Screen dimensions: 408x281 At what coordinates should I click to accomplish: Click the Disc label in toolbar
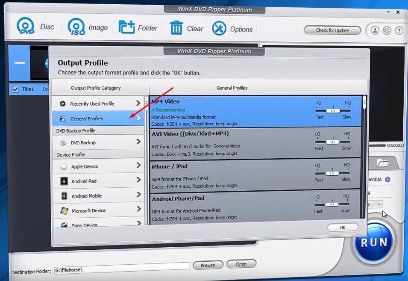(x=47, y=27)
